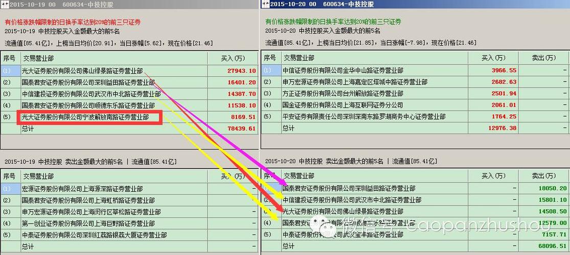Click the value 1764.25
Screen dimensions: 570x255
click(x=504, y=117)
